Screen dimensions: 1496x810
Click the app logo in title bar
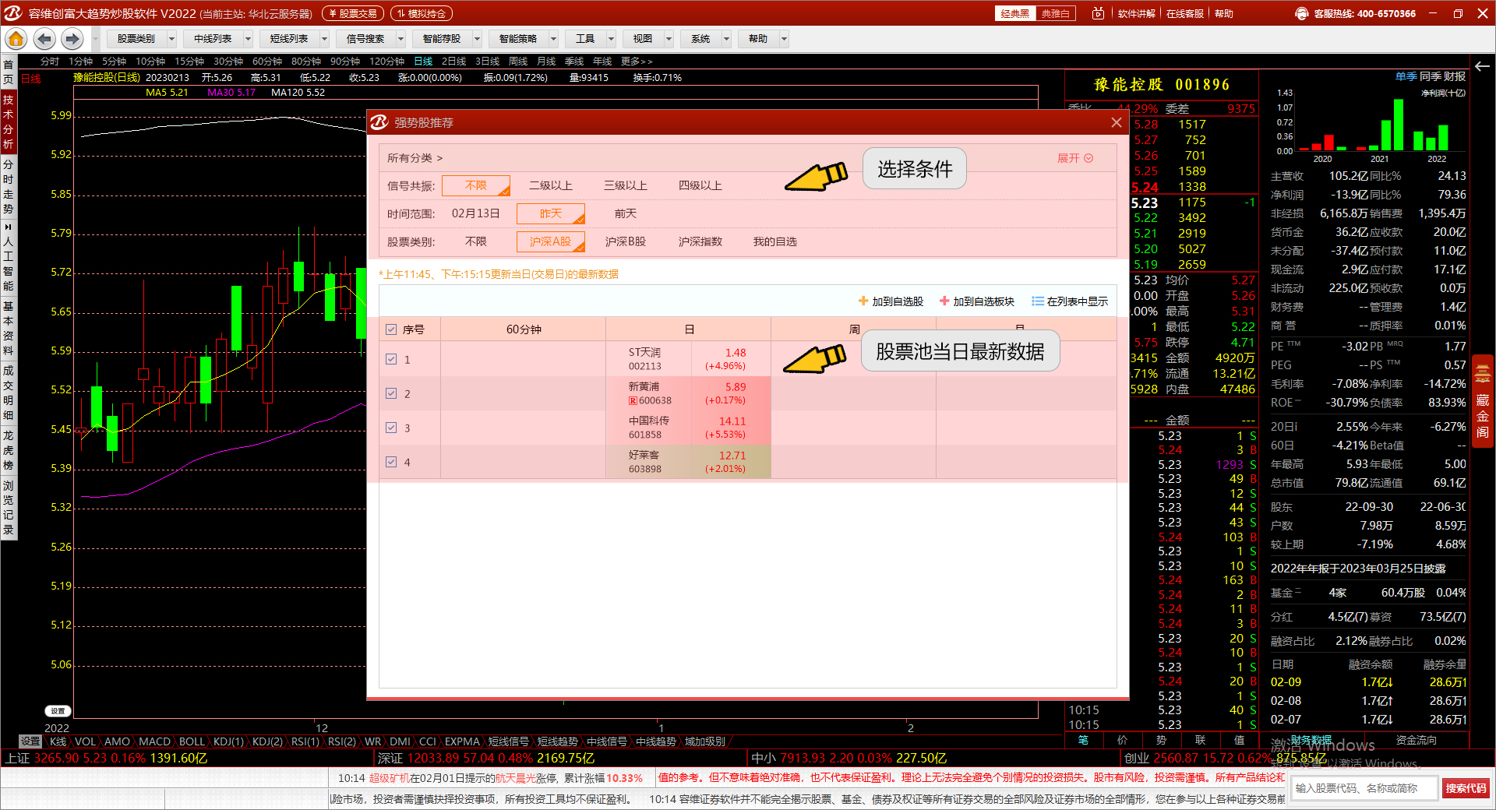coord(13,13)
